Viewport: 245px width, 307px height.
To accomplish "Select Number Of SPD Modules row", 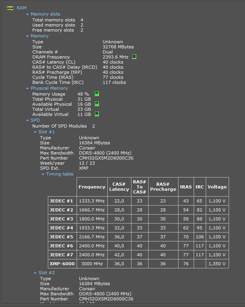I will click(x=64, y=126).
